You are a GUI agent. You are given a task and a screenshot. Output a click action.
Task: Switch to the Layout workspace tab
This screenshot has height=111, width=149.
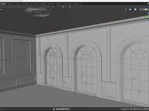(3, 4)
